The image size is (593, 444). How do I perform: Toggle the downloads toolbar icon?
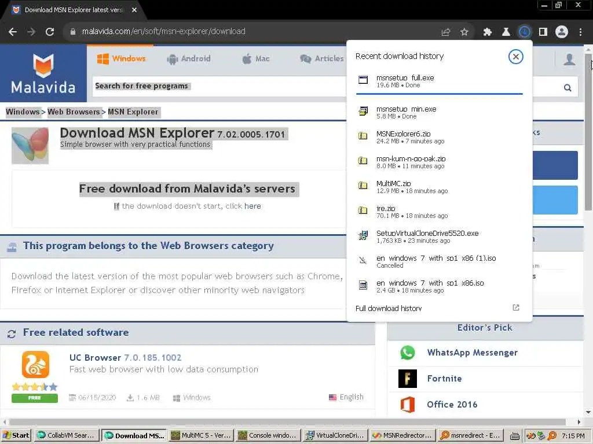524,32
